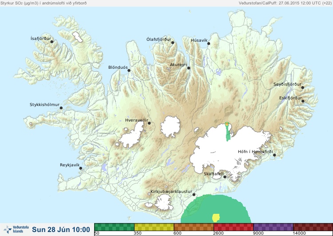Image resolution: width=333 pixels, height=236 pixels.
Task: Click the Hofsjökull glacier on the map
Action: pos(170,126)
